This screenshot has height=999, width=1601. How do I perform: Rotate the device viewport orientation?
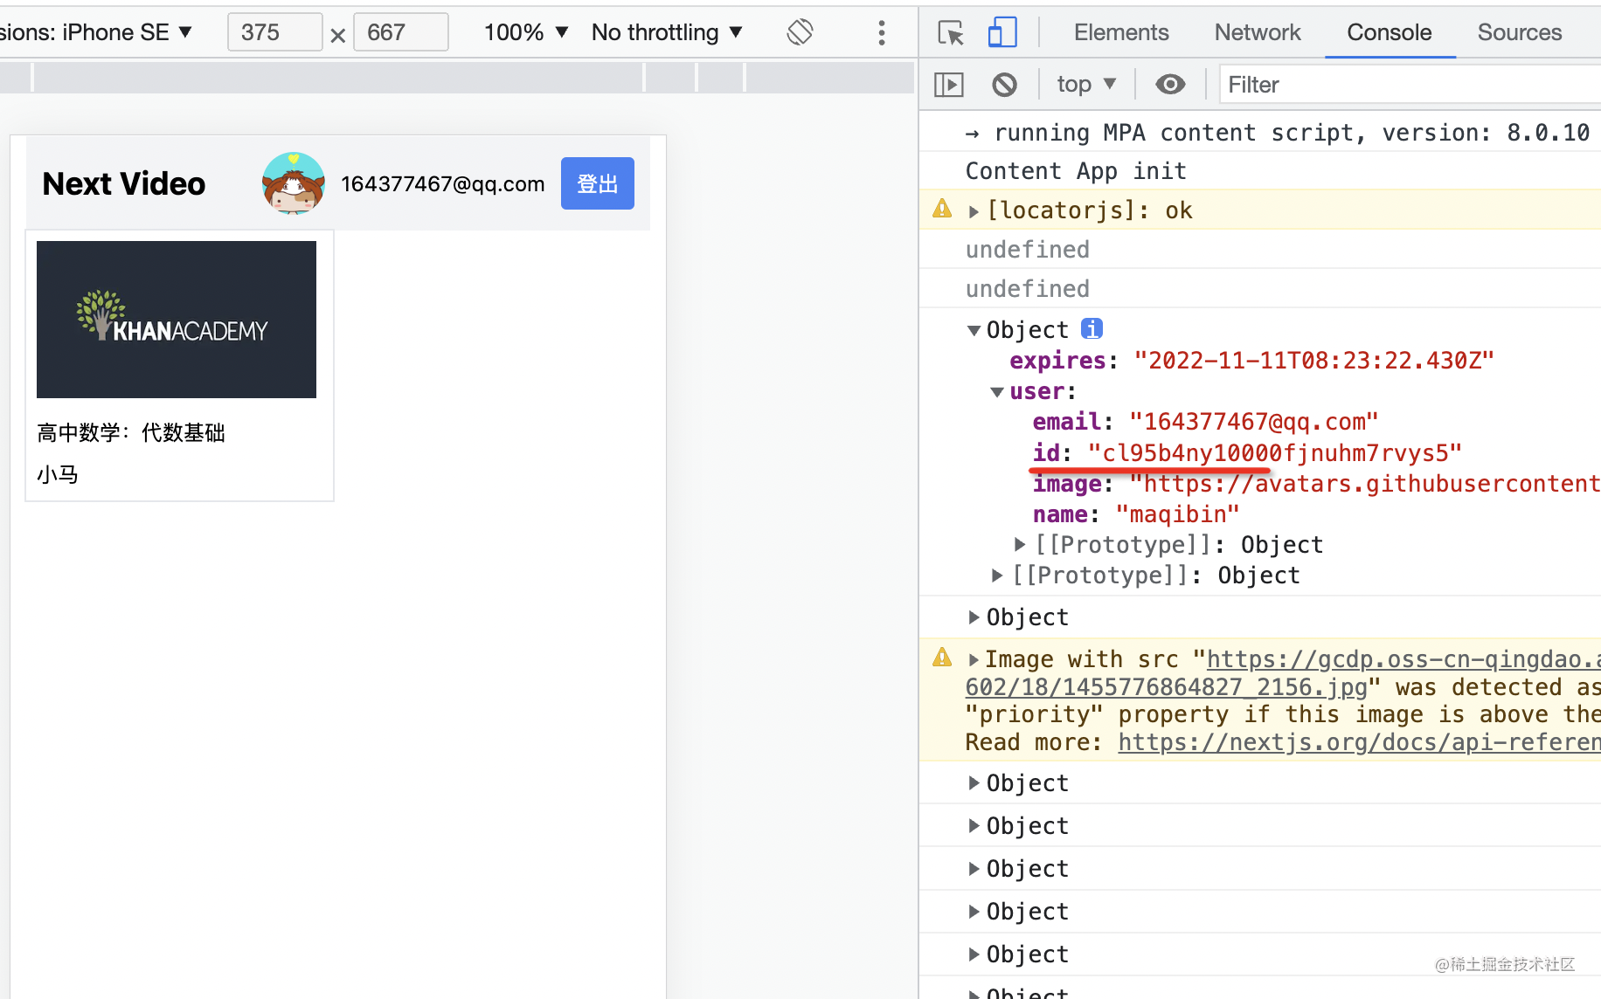tap(799, 31)
